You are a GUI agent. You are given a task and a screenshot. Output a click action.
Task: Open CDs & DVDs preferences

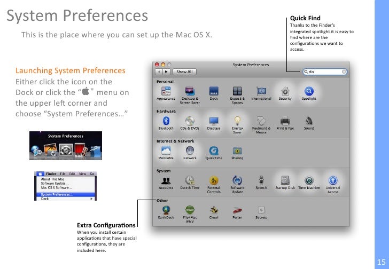190,123
